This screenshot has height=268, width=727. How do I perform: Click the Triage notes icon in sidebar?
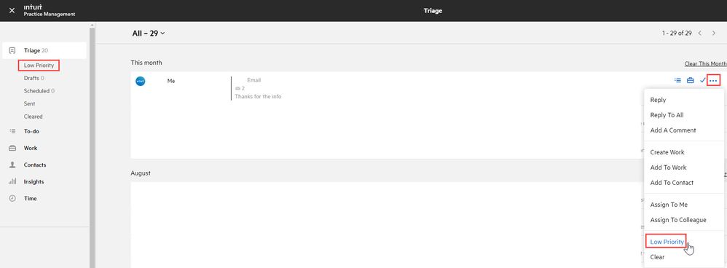click(x=12, y=50)
